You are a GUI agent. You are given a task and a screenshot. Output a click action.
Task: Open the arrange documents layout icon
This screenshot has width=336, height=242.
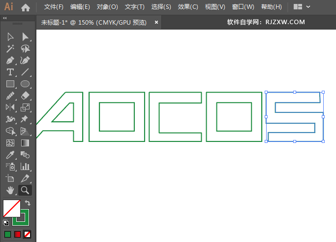pos(298,7)
